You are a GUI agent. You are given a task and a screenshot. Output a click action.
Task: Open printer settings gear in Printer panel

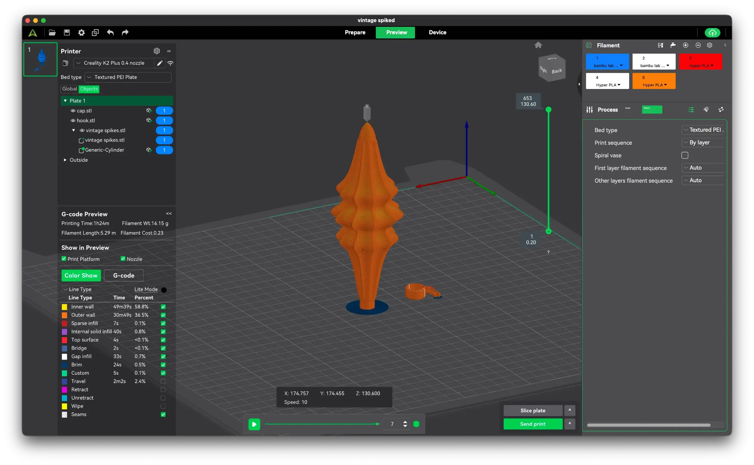coord(157,51)
